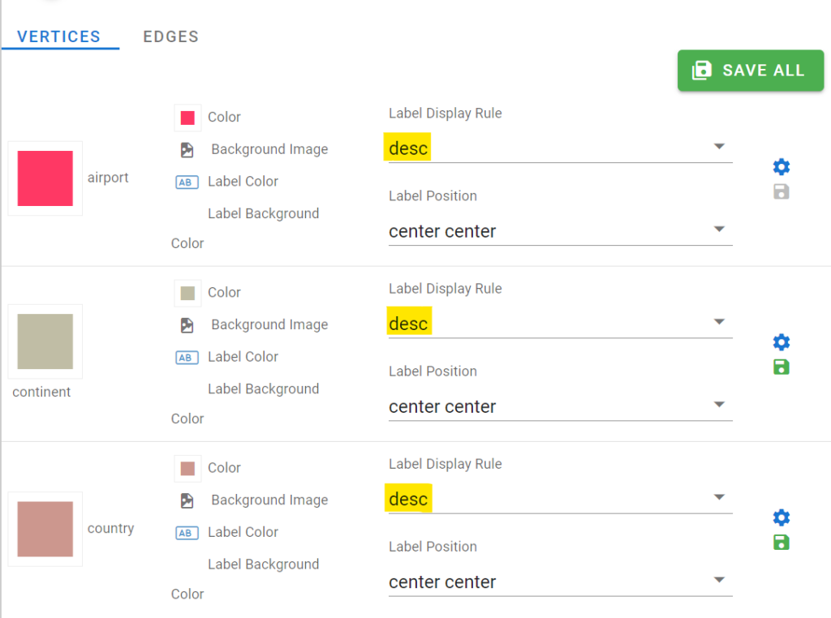Click the large country color preview
Screen dimensions: 831x618
coord(45,529)
